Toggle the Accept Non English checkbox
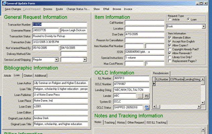The height and width of the screenshot is (134, 212). pyautogui.click(x=169, y=41)
